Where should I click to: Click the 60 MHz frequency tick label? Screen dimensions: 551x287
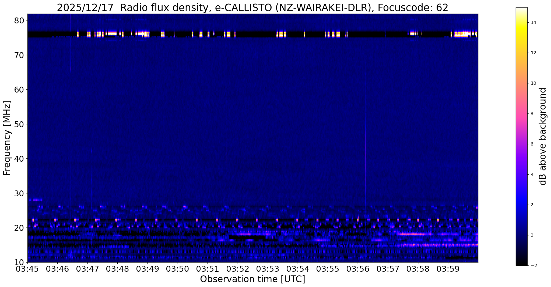19,90
